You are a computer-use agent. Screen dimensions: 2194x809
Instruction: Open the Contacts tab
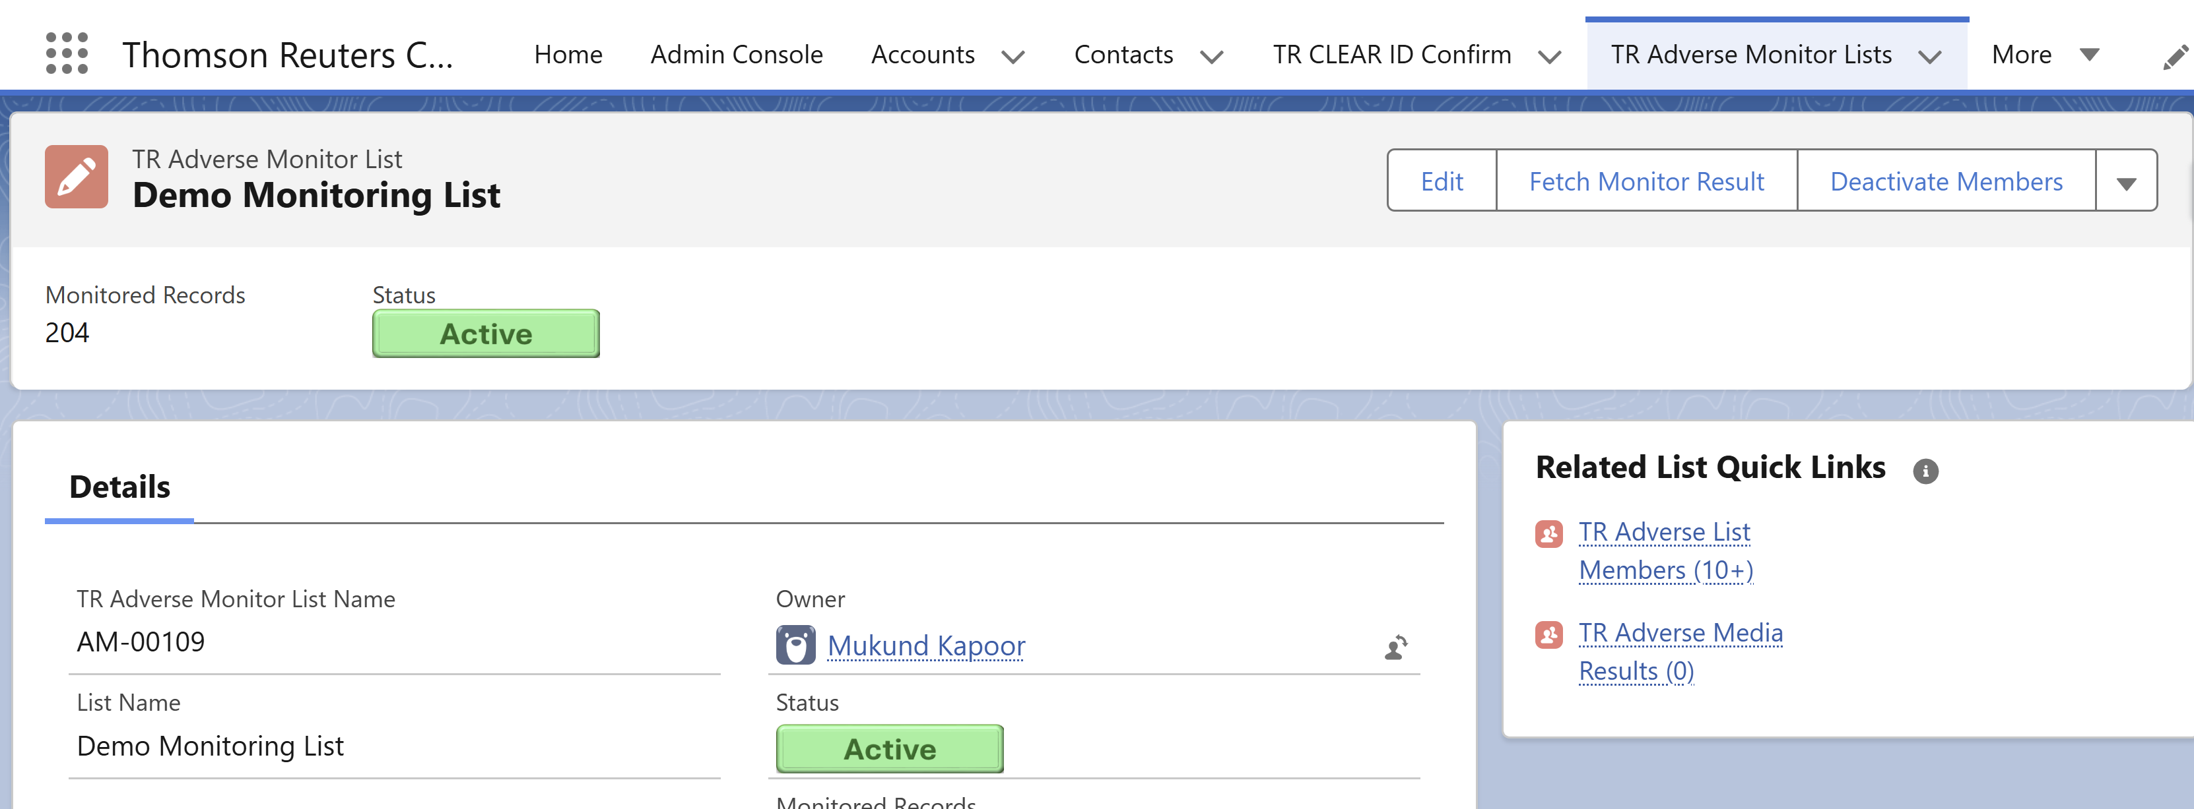click(x=1123, y=55)
